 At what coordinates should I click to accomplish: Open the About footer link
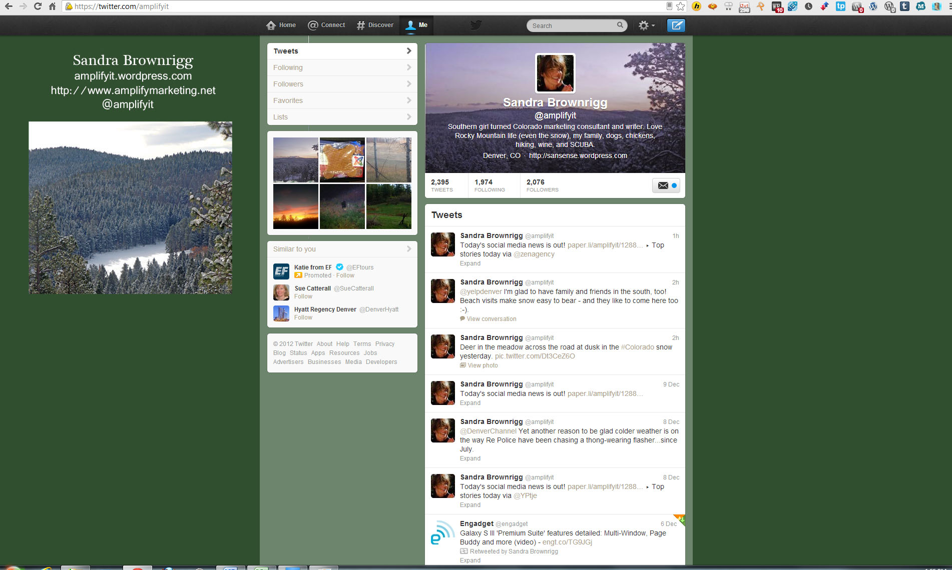(324, 344)
